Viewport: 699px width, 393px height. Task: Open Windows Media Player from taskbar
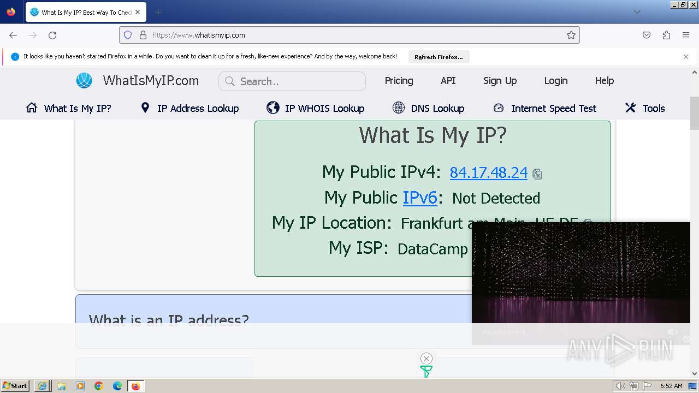[x=80, y=386]
